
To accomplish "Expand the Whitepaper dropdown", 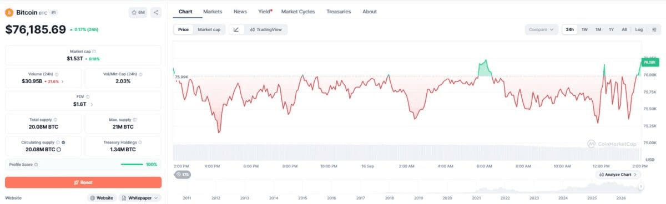I will [140, 198].
